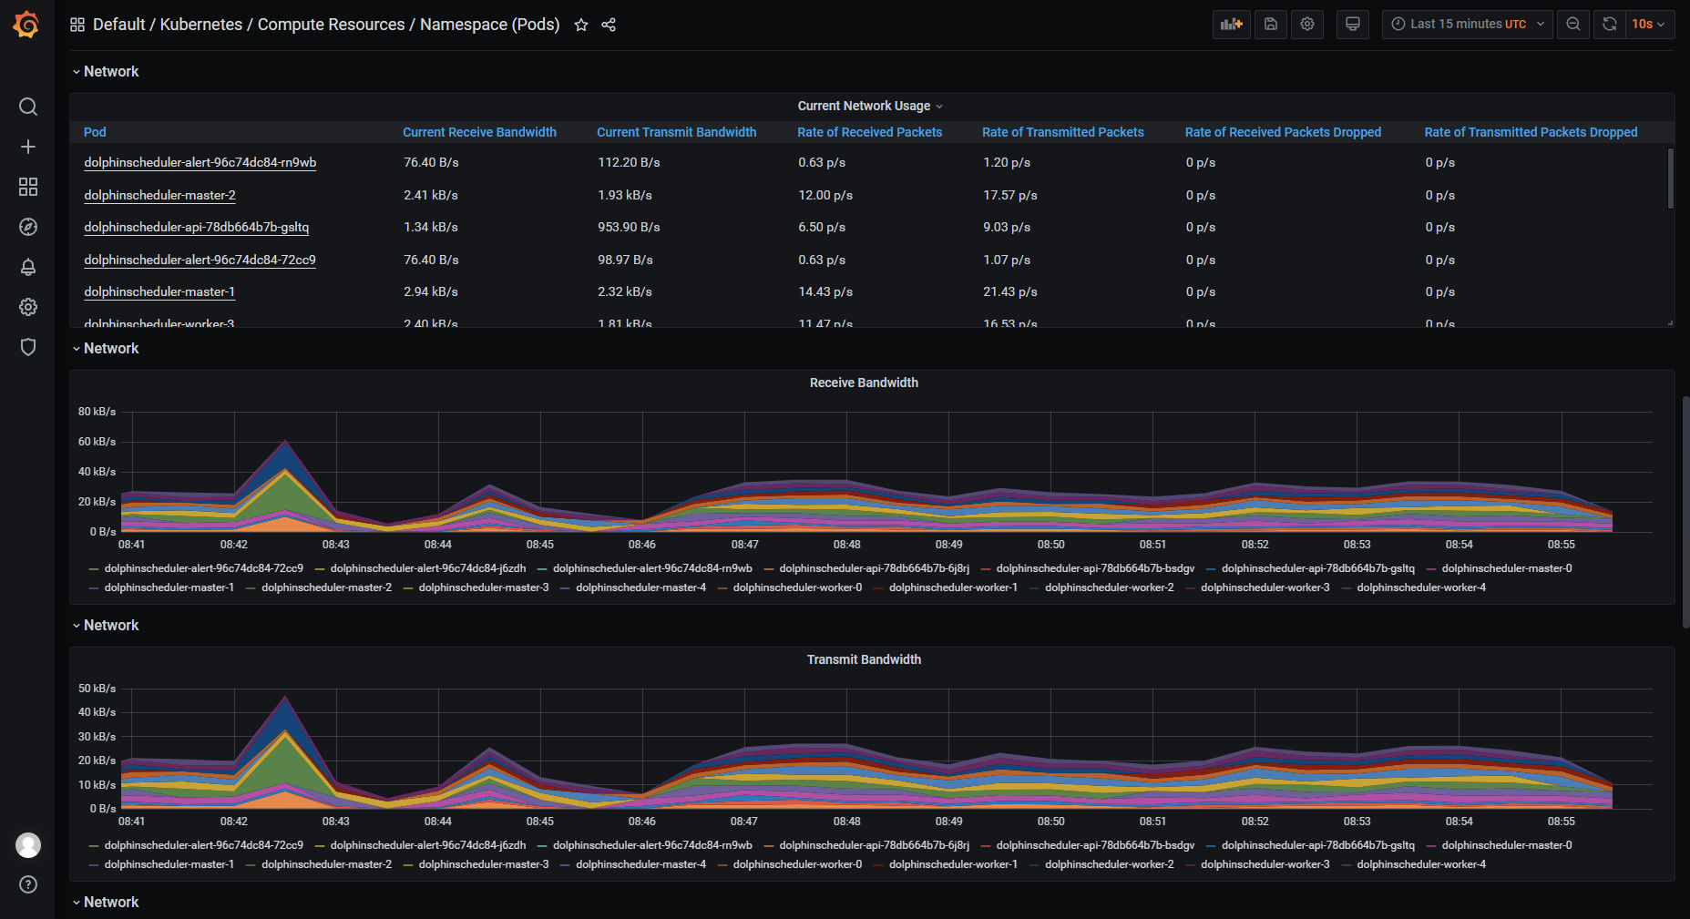The image size is (1690, 919).
Task: Open the Server Admin shield icon
Action: [x=28, y=347]
